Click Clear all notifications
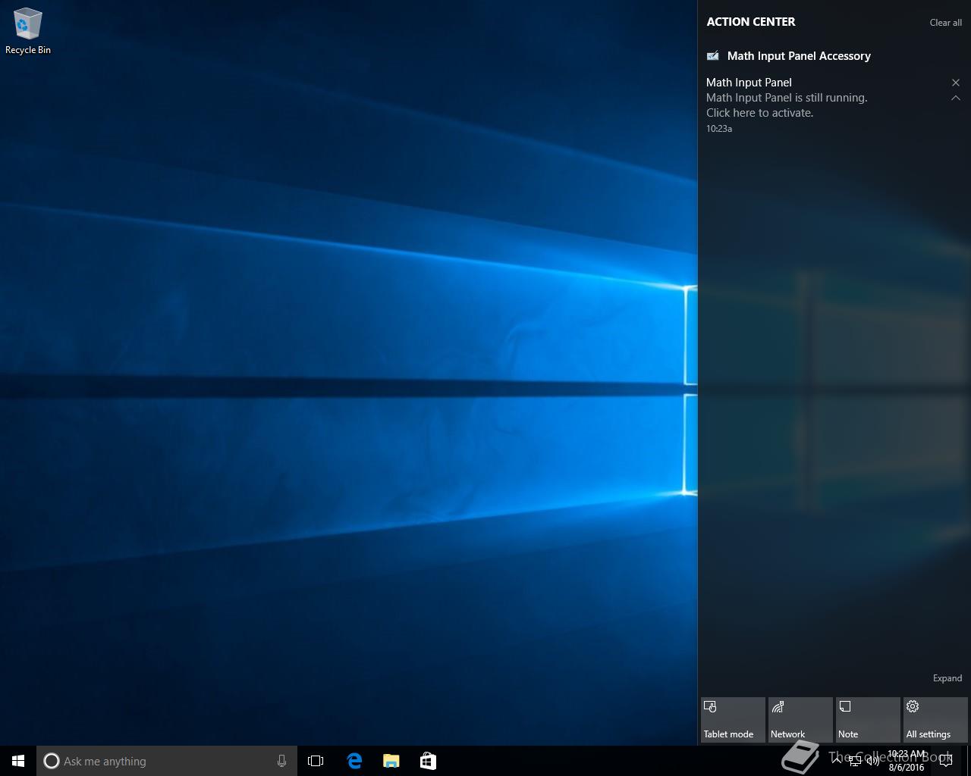The width and height of the screenshot is (971, 776). coord(945,23)
